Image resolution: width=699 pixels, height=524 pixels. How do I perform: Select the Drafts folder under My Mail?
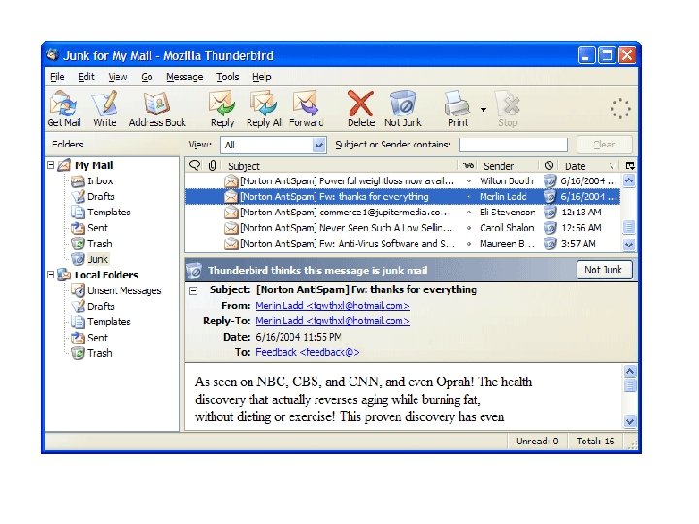93,196
